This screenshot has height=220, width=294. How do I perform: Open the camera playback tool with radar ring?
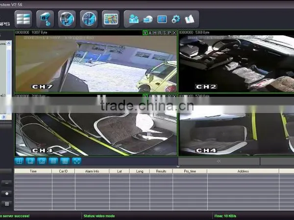pyautogui.click(x=67, y=19)
